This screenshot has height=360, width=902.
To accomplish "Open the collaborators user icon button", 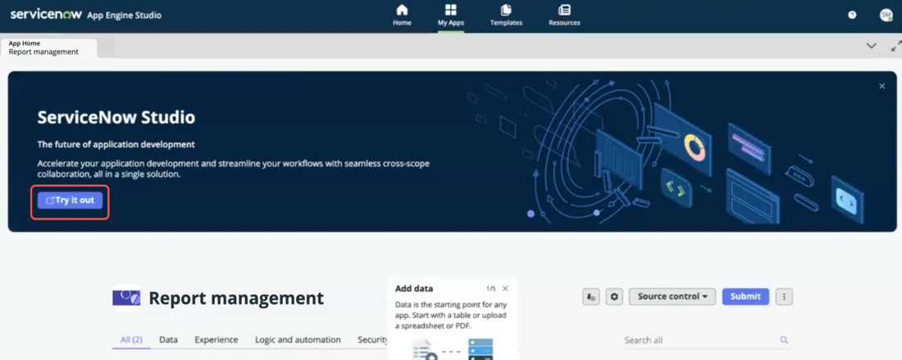I will click(590, 297).
